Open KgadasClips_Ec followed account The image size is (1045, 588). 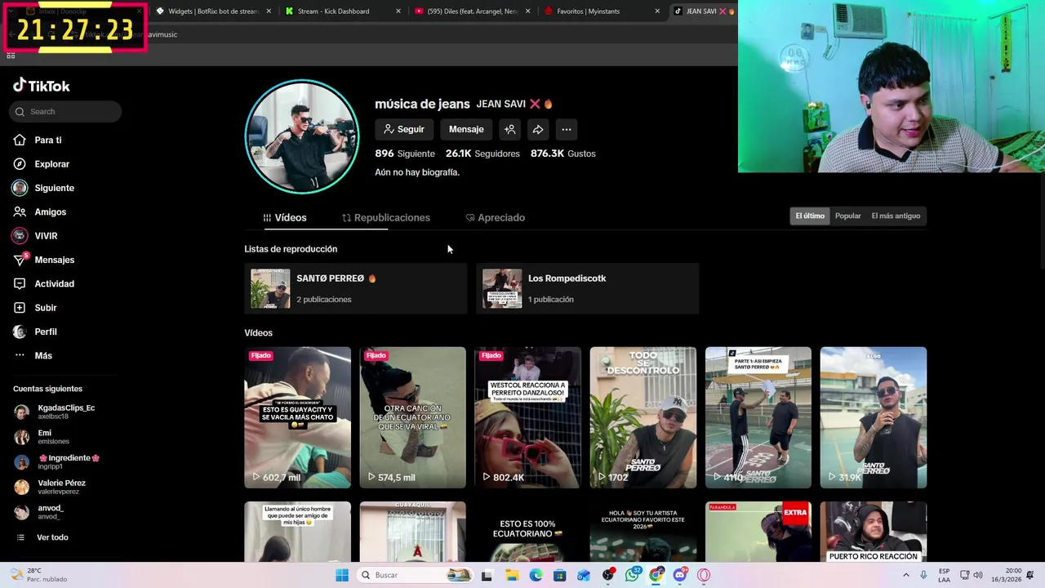[x=55, y=412]
